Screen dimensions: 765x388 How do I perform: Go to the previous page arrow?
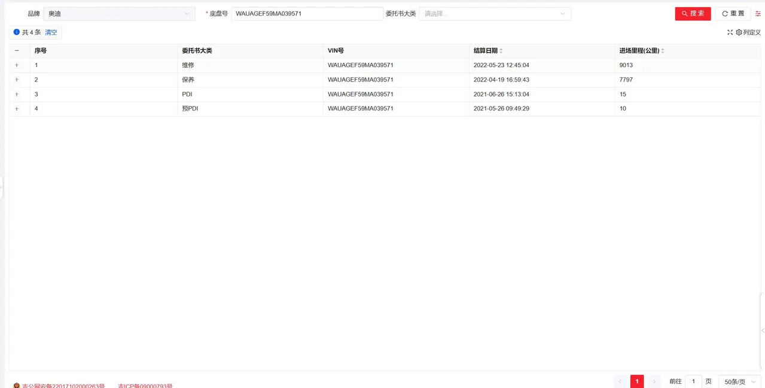point(620,381)
